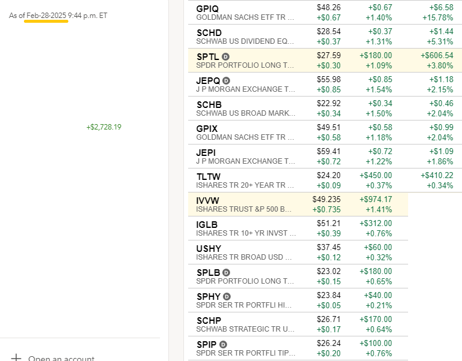Open the SCHD ticker symbol

click(209, 33)
